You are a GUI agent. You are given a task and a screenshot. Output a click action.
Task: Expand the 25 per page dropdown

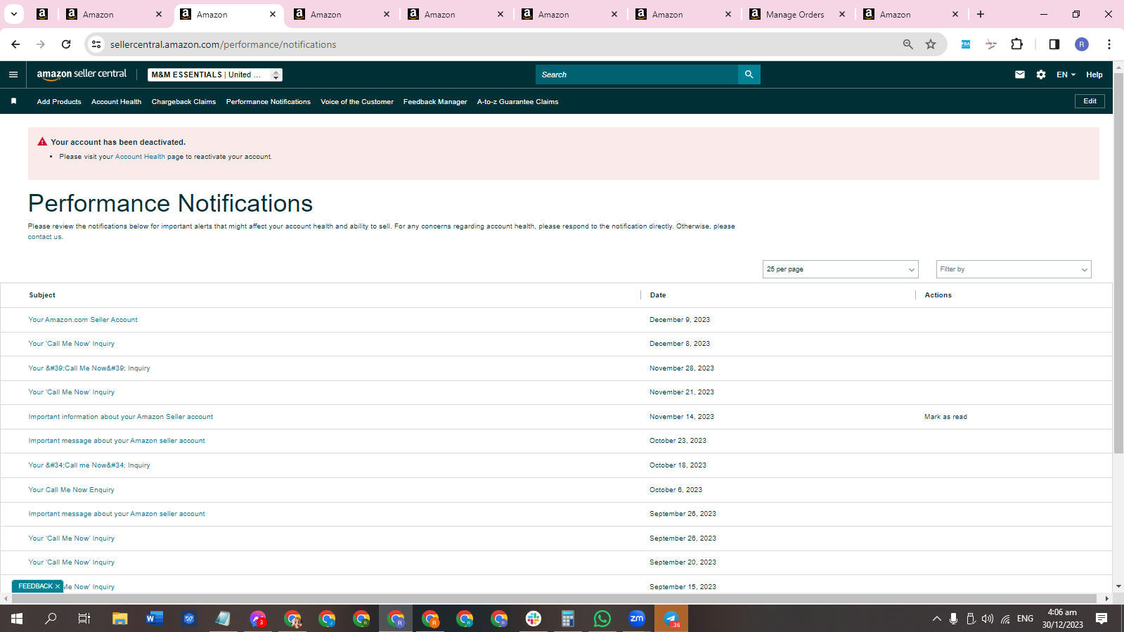pos(841,269)
